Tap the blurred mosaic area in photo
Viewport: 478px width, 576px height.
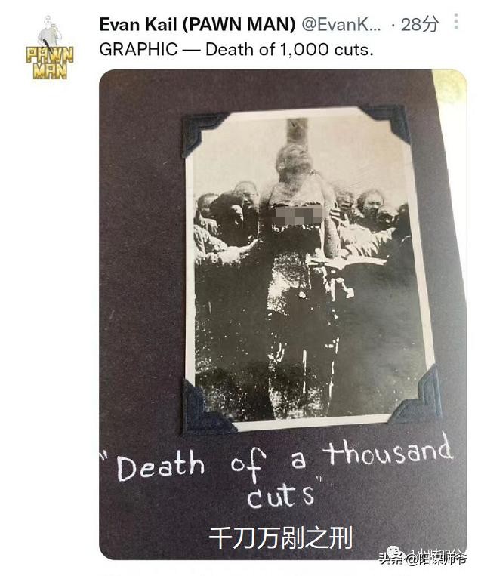tap(301, 216)
